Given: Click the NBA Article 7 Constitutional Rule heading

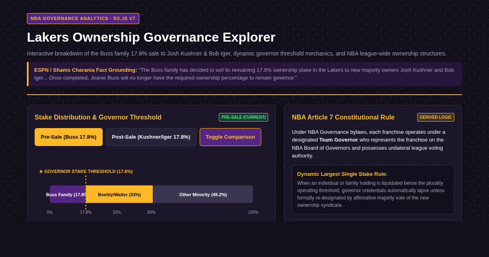Looking at the screenshot, I should click(x=343, y=117).
